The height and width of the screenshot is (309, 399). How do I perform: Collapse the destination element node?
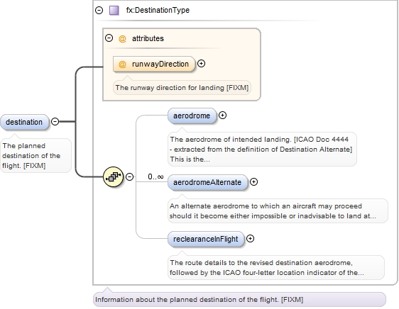coord(55,121)
